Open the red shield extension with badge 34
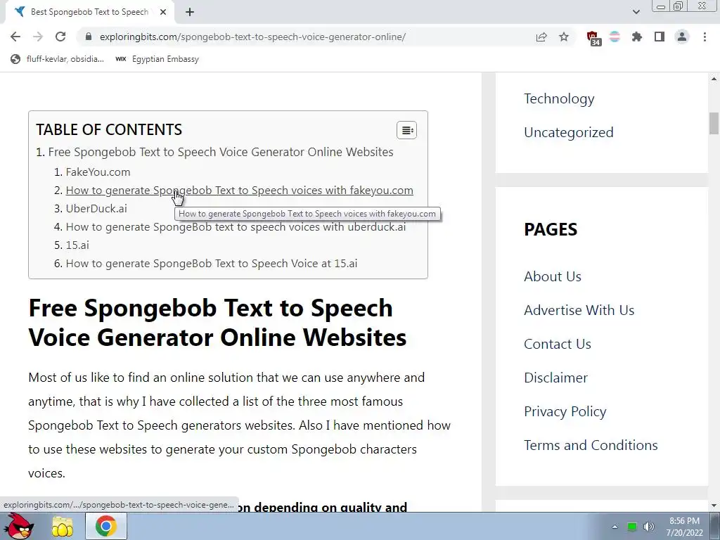The width and height of the screenshot is (720, 540). (593, 38)
